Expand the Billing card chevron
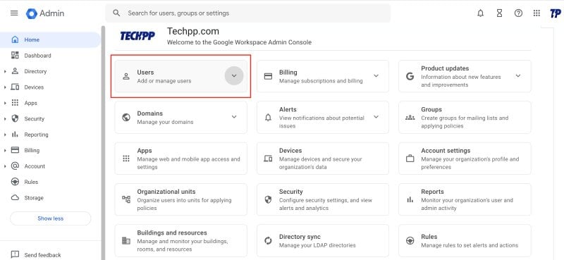 tap(376, 76)
